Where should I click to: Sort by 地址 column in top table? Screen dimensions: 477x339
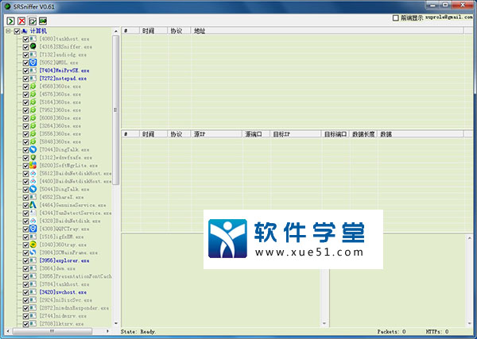(x=328, y=31)
